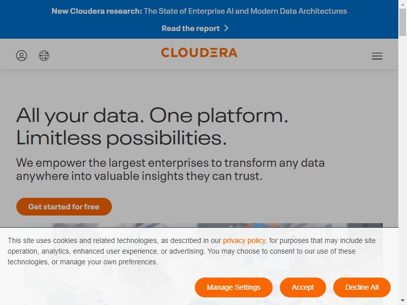
Task: Follow the privacy policy link
Action: 244,240
